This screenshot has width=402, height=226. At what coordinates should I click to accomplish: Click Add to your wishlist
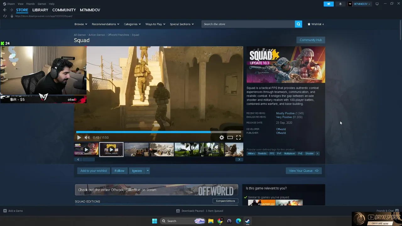(x=94, y=171)
